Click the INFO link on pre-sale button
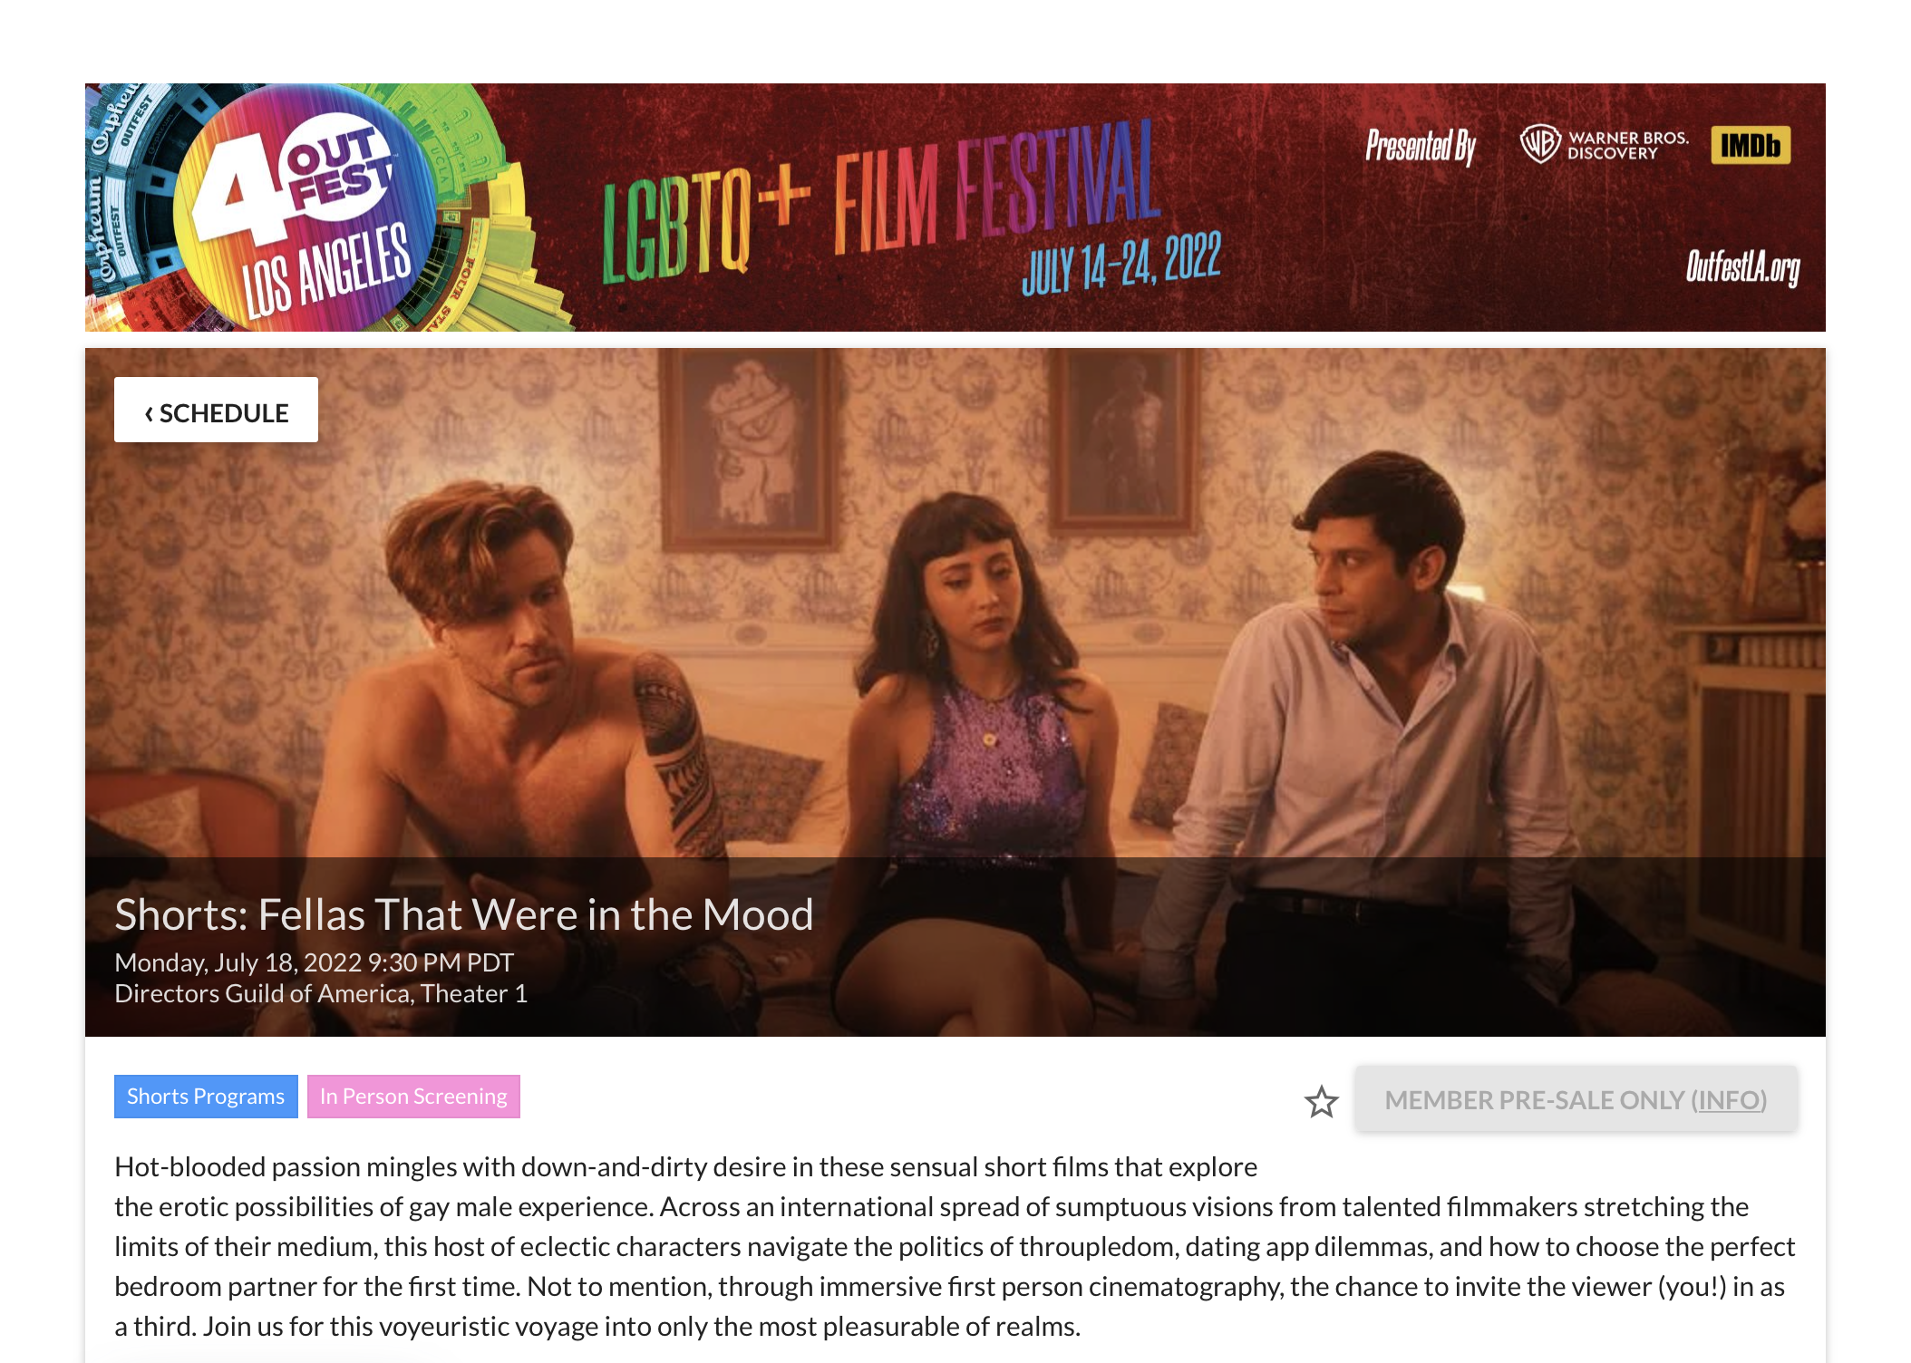The width and height of the screenshot is (1911, 1363). pyautogui.click(x=1729, y=1100)
